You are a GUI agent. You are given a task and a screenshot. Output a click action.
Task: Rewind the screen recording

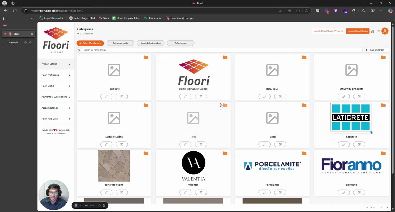click(x=86, y=206)
